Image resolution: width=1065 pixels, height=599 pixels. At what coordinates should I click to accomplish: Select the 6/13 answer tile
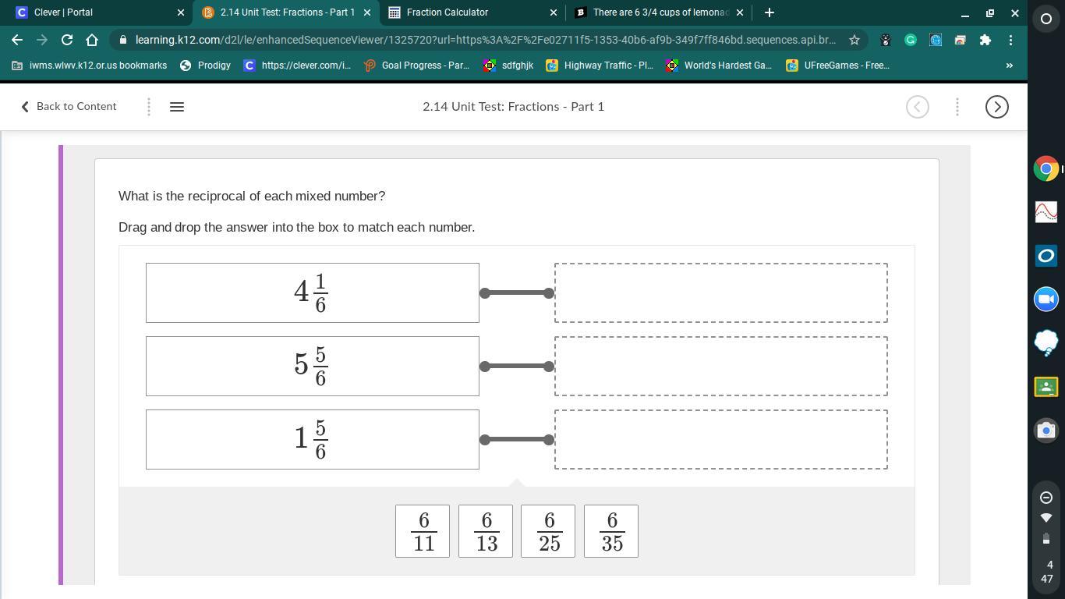point(486,531)
